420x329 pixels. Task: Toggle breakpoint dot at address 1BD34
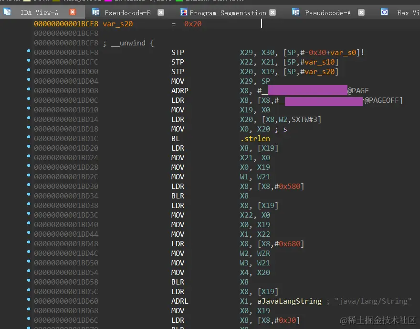(29, 194)
